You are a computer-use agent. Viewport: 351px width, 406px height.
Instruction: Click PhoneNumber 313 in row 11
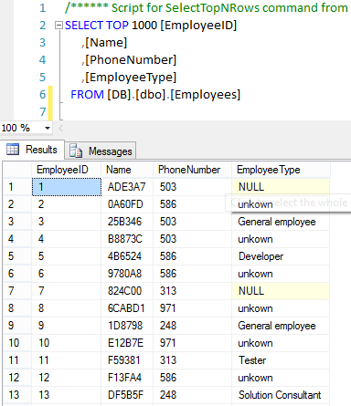click(x=192, y=360)
